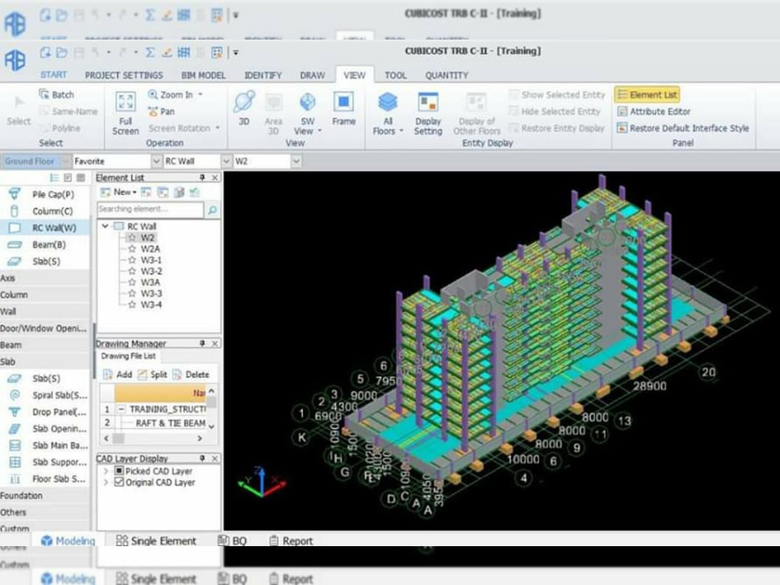Collapse the TRAINING_STRUCT drawing row
Image resolution: width=780 pixels, height=585 pixels.
121,409
